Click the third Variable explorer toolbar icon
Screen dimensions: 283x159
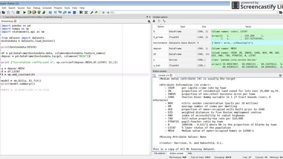(x=164, y=21)
